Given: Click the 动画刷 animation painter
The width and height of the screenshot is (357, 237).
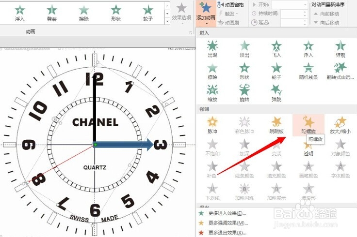Looking at the screenshot, I should (x=229, y=22).
